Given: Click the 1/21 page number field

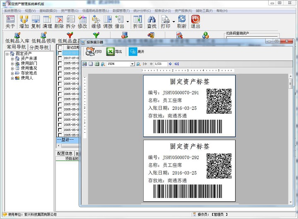Looking at the screenshot, I should (x=160, y=64).
